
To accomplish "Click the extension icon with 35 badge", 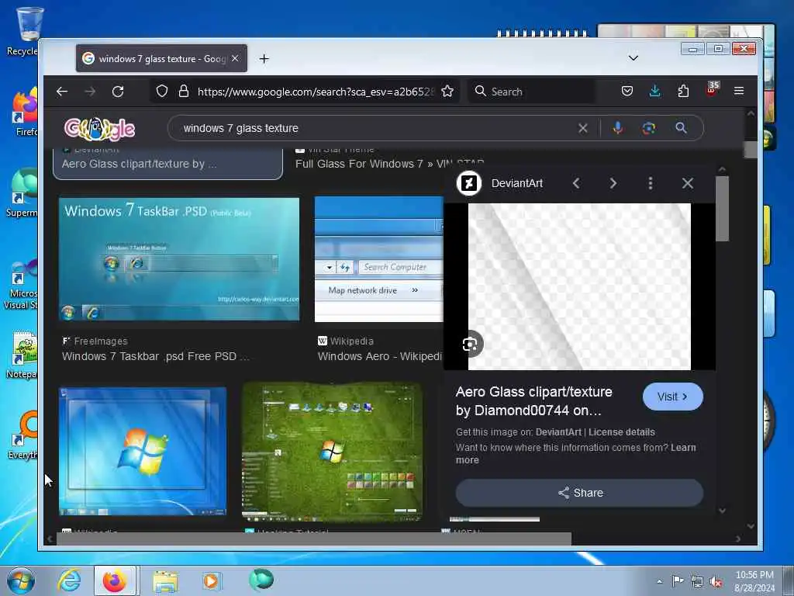I will (x=712, y=90).
